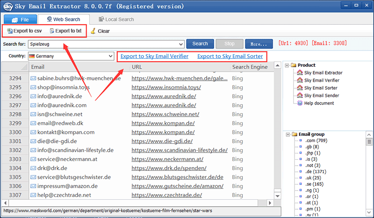
Task: Click the results table scroll up arrow
Action: click(x=277, y=65)
